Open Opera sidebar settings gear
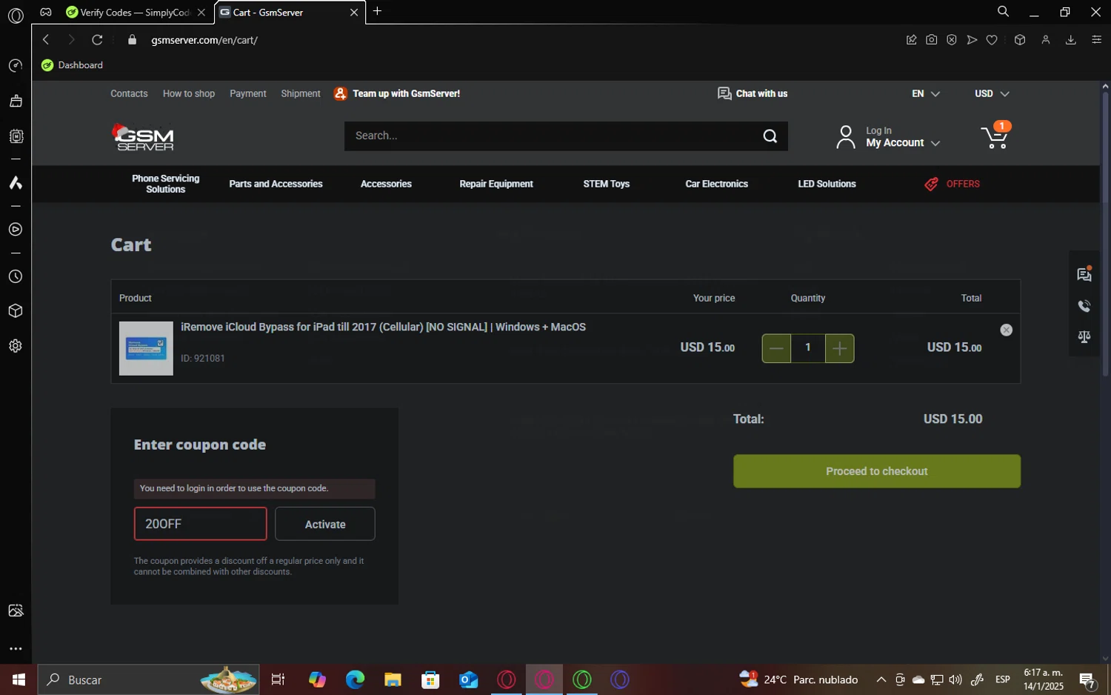This screenshot has width=1111, height=695. [16, 346]
